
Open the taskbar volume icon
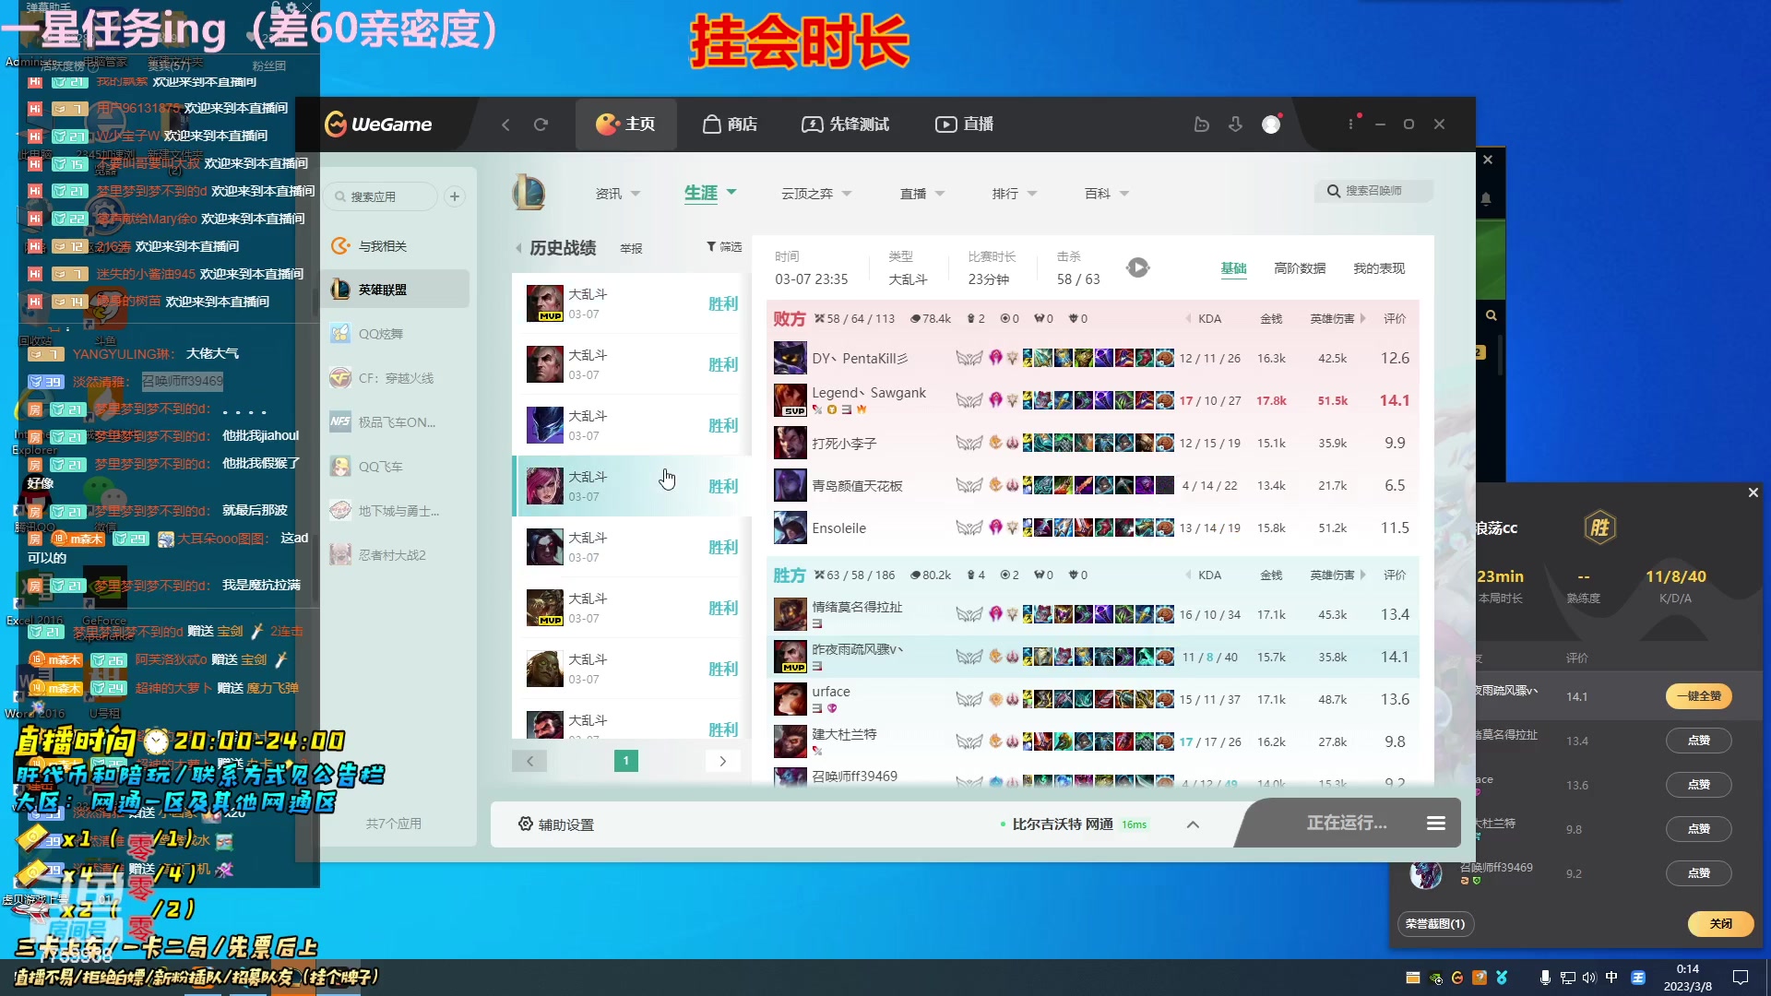click(x=1588, y=978)
